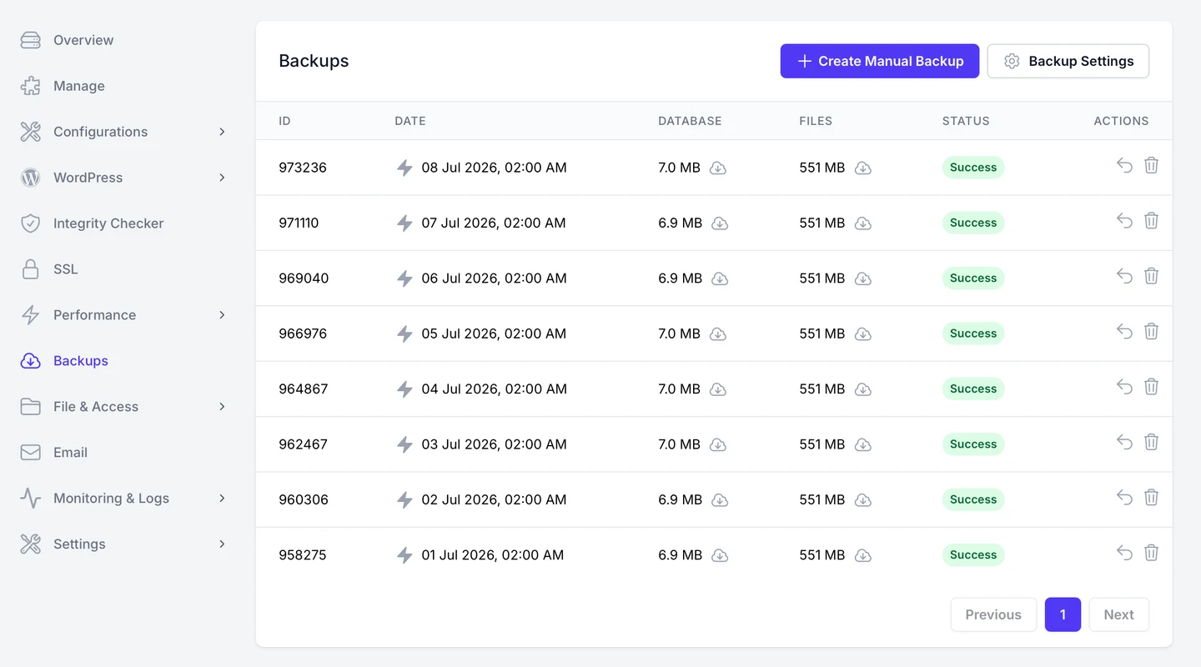Select page 1 in pagination
Viewport: 1201px width, 667px height.
click(1063, 614)
